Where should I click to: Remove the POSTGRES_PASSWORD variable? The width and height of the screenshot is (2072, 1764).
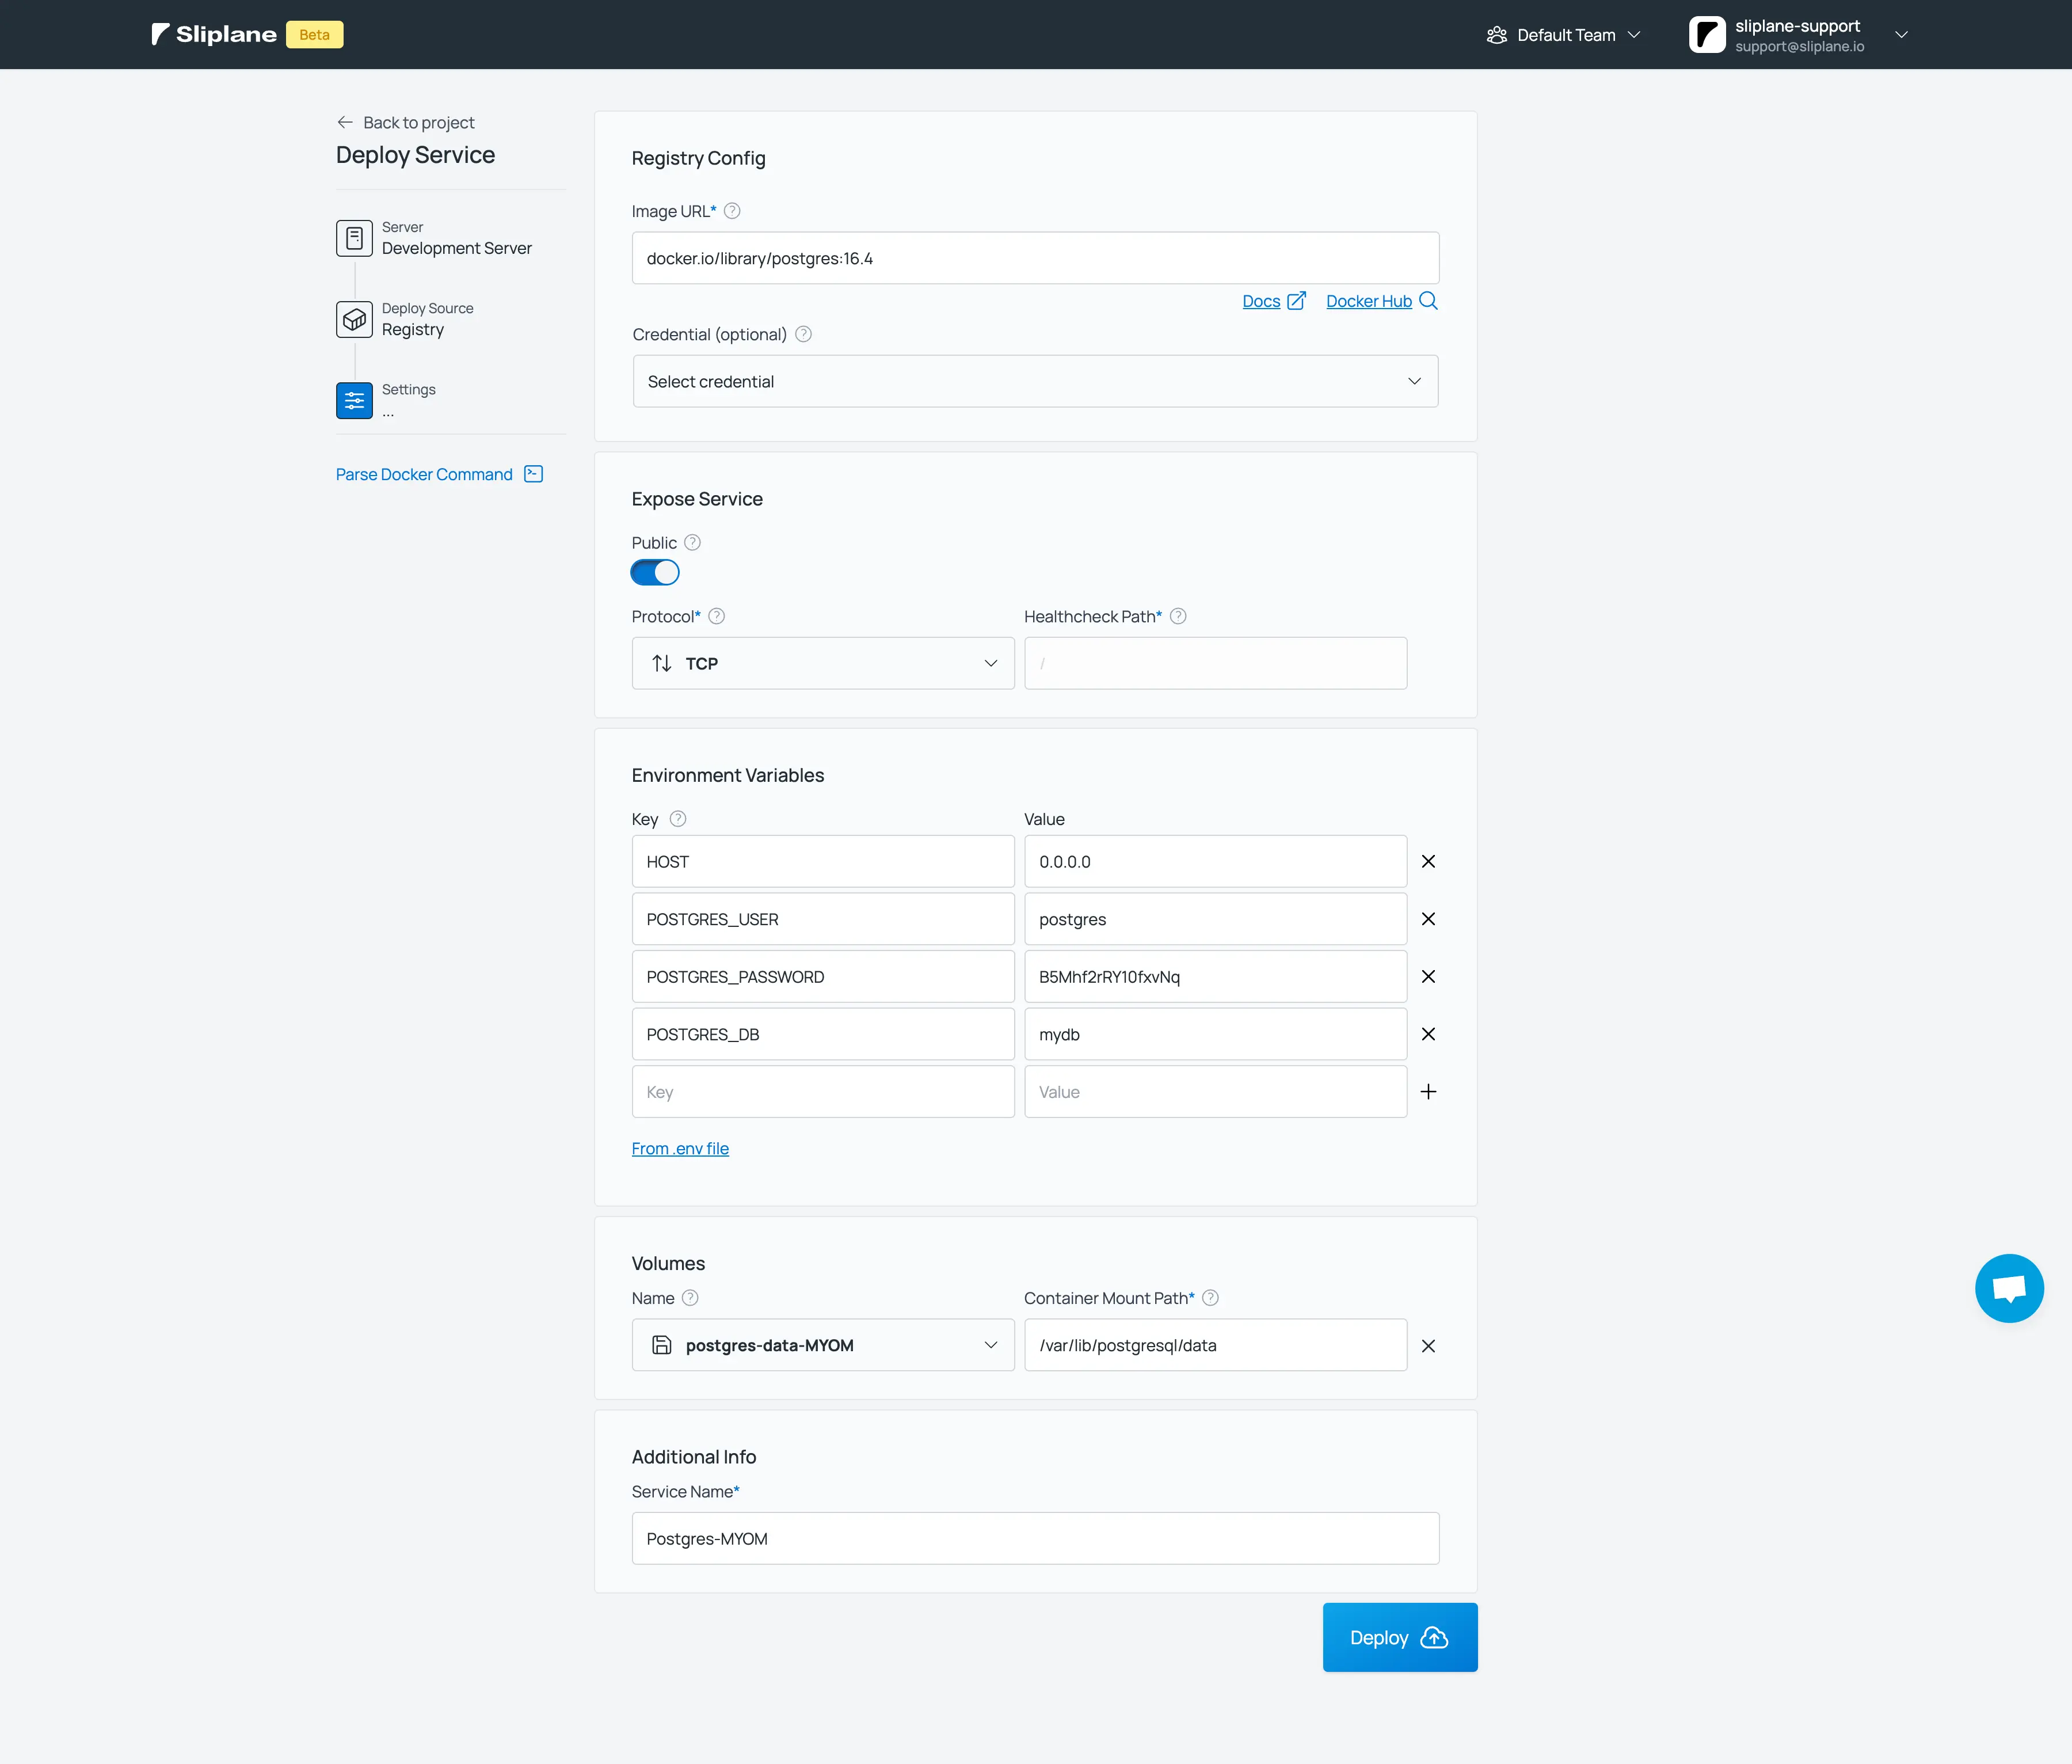pyautogui.click(x=1429, y=976)
